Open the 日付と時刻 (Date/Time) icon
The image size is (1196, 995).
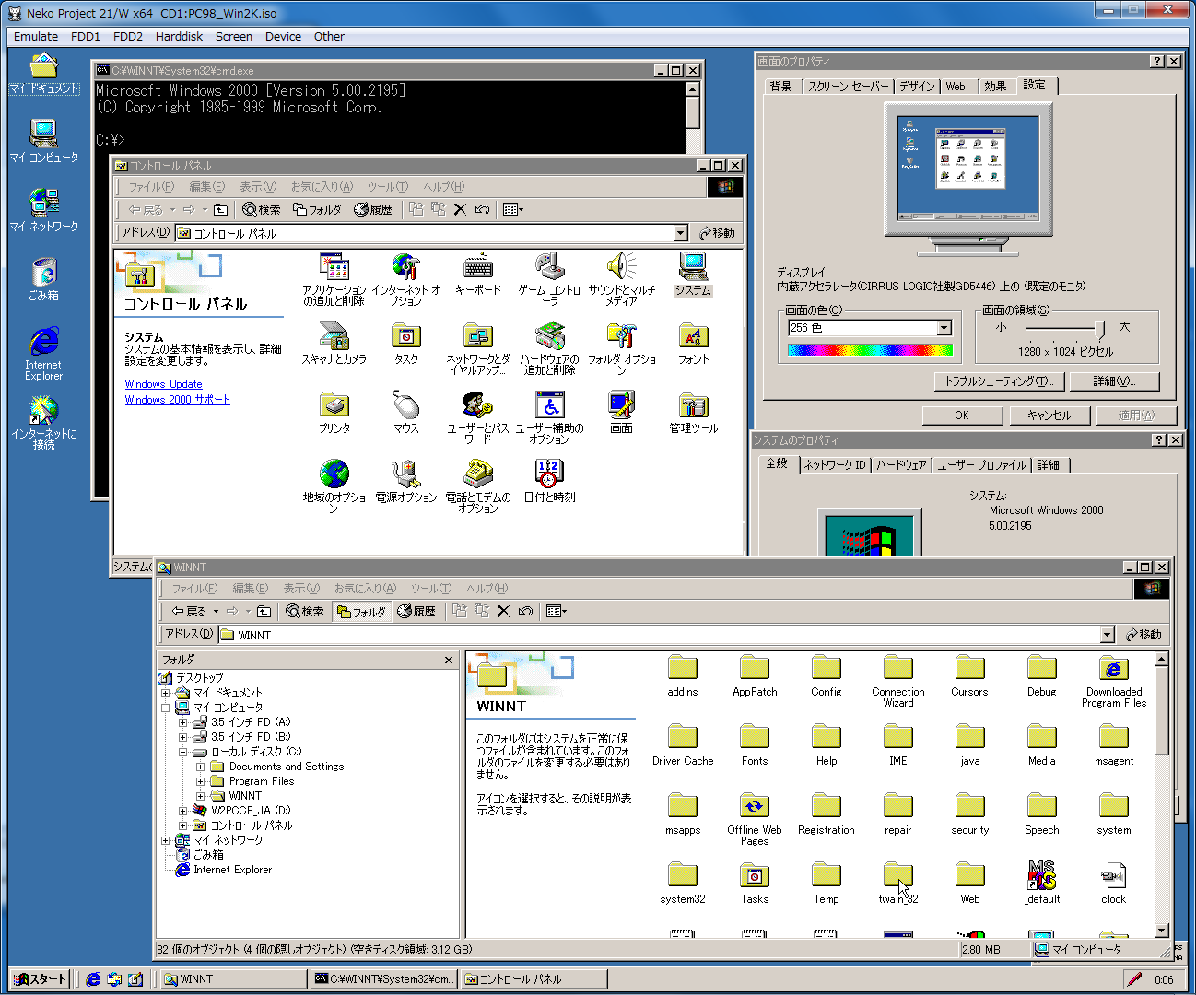(x=549, y=475)
